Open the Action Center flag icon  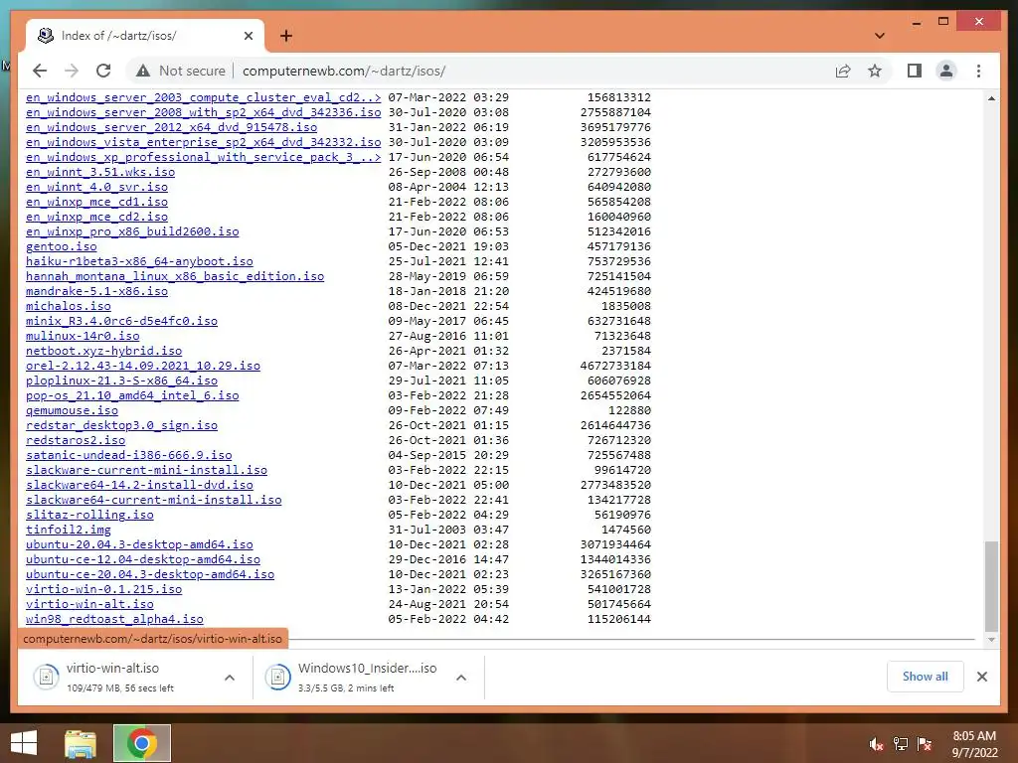pos(925,744)
